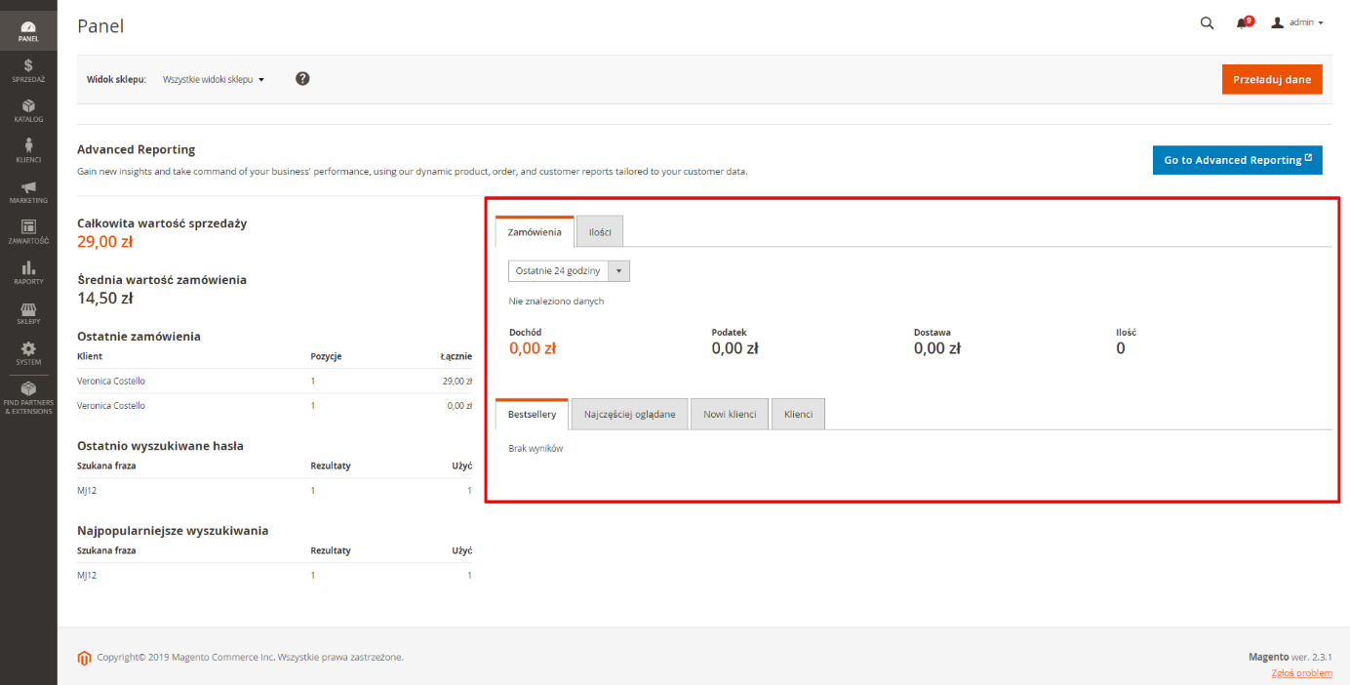The height and width of the screenshot is (685, 1350).
Task: Open the notifications bell
Action: click(x=1243, y=23)
